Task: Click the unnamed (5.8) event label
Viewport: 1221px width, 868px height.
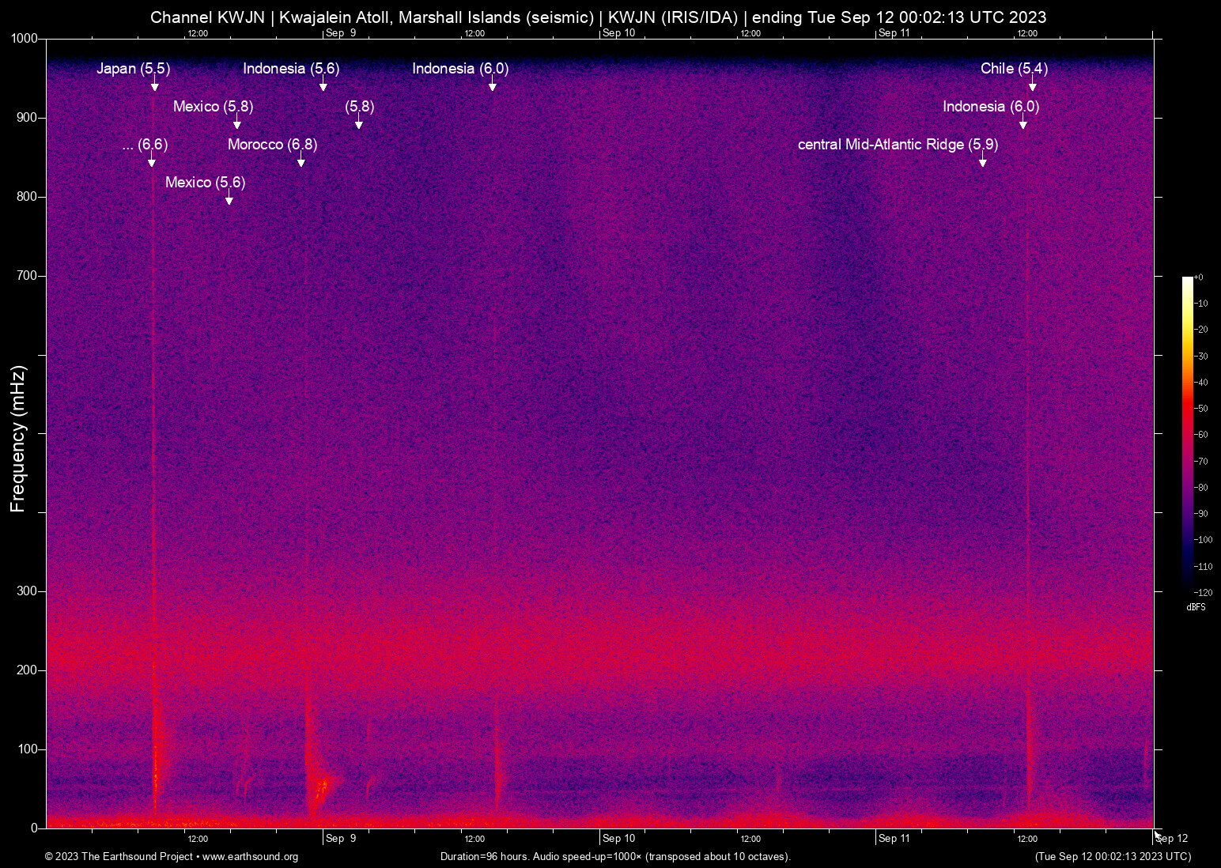Action: [x=359, y=107]
